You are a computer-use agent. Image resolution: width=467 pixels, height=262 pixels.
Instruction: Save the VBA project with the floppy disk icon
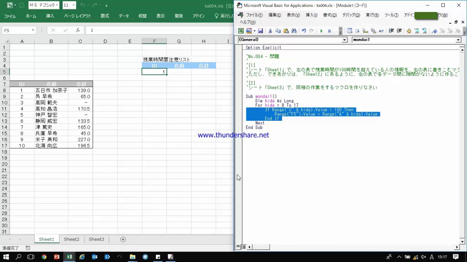click(260, 31)
